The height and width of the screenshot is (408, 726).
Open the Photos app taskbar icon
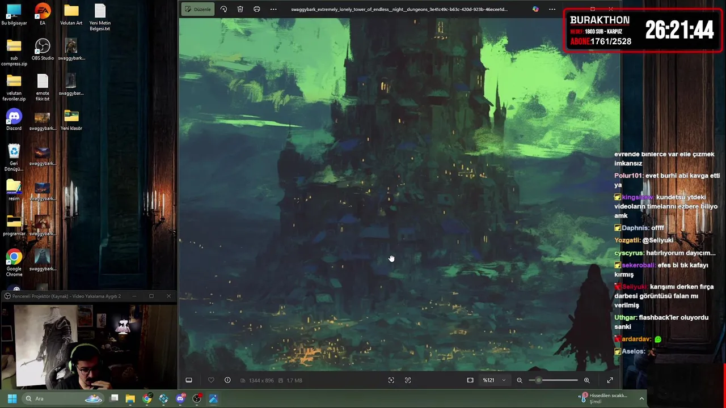point(213,398)
